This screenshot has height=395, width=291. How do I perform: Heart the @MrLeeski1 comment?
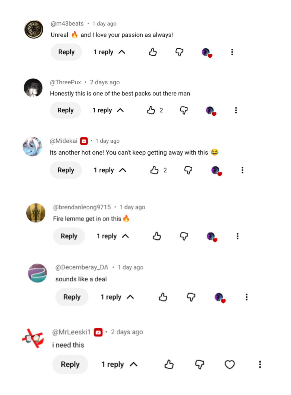coord(230,364)
